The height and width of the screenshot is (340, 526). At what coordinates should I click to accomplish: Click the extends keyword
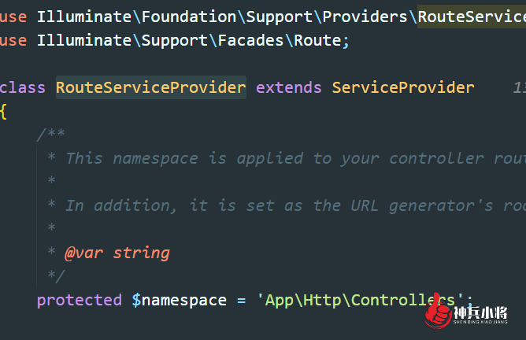(x=289, y=87)
